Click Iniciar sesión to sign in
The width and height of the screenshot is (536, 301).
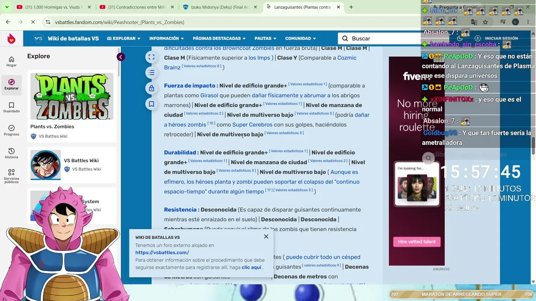(497, 38)
